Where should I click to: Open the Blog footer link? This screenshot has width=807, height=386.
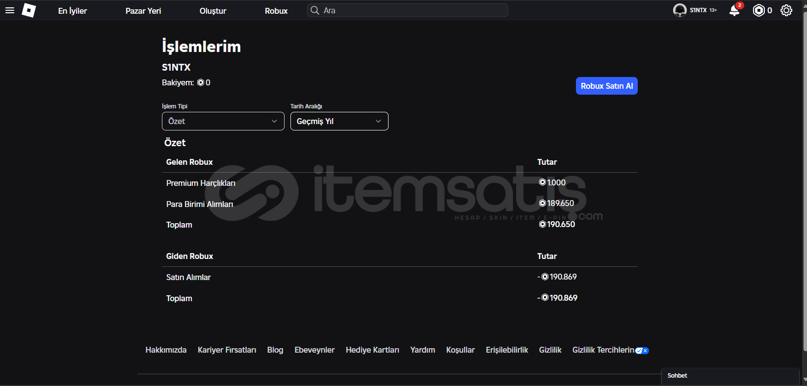[275, 350]
